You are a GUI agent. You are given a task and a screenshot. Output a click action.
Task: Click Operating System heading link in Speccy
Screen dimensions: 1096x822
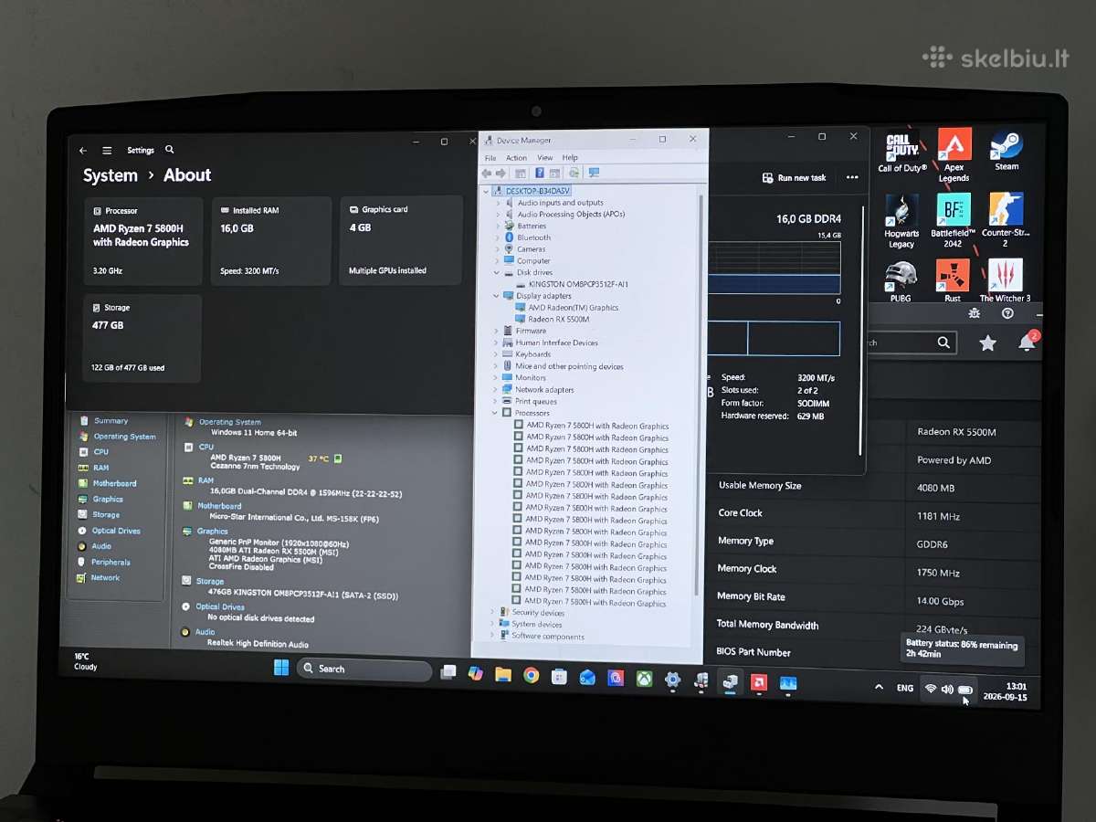pos(229,422)
